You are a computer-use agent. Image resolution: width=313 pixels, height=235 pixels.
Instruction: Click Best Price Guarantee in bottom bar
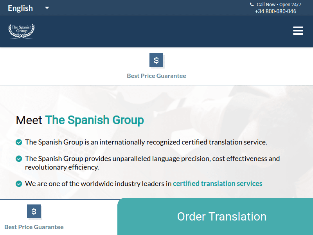click(34, 227)
